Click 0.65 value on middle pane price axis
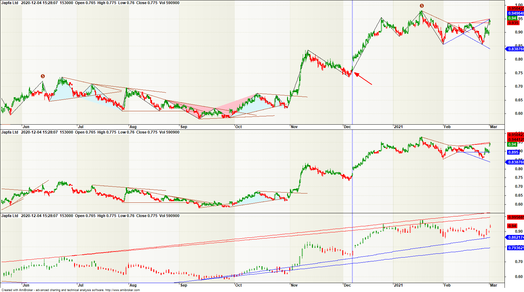This screenshot has width=524, height=292. (519, 195)
